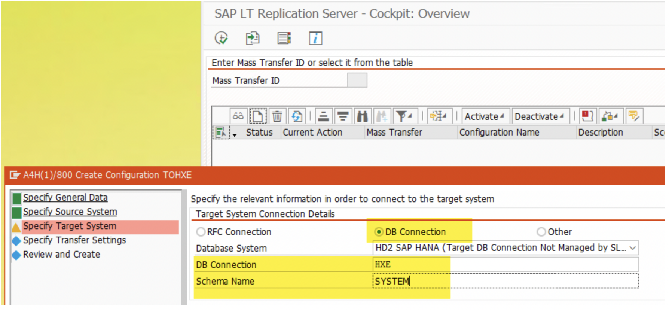Click the Schema Name field containing SYSTEM
Screen dimensions: 669x310
click(x=505, y=281)
